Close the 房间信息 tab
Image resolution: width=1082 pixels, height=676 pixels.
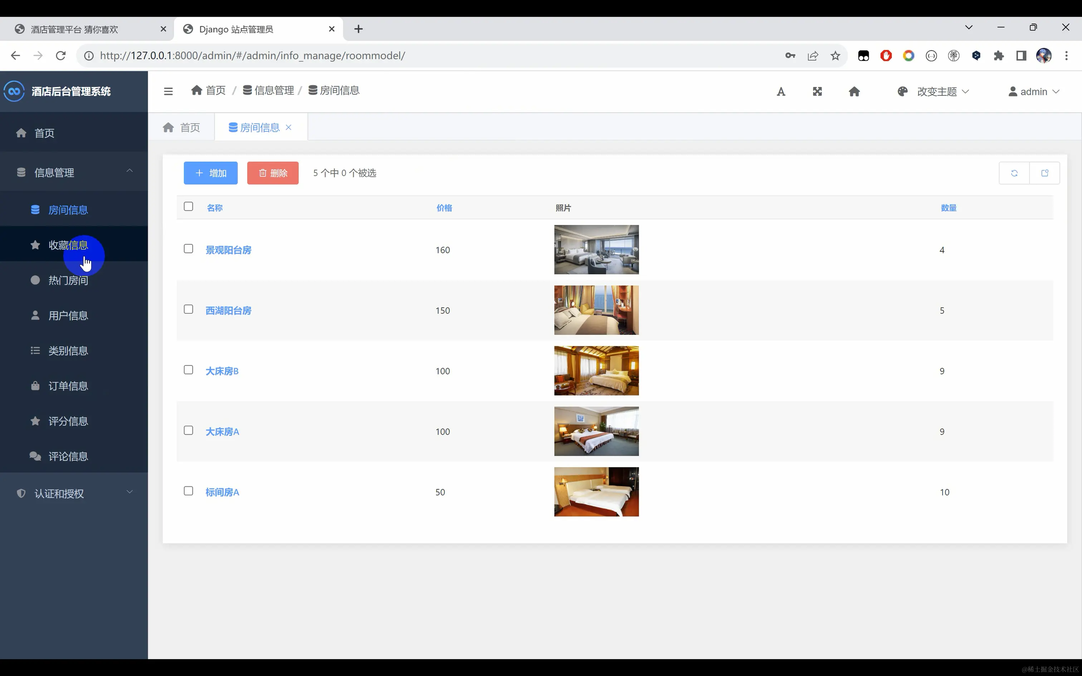pos(289,127)
